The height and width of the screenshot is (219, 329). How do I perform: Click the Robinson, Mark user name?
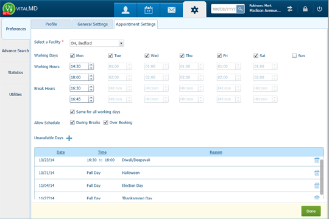click(x=260, y=5)
